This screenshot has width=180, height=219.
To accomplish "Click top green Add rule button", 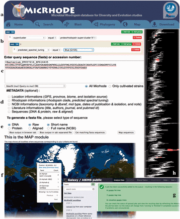I will (126, 32).
